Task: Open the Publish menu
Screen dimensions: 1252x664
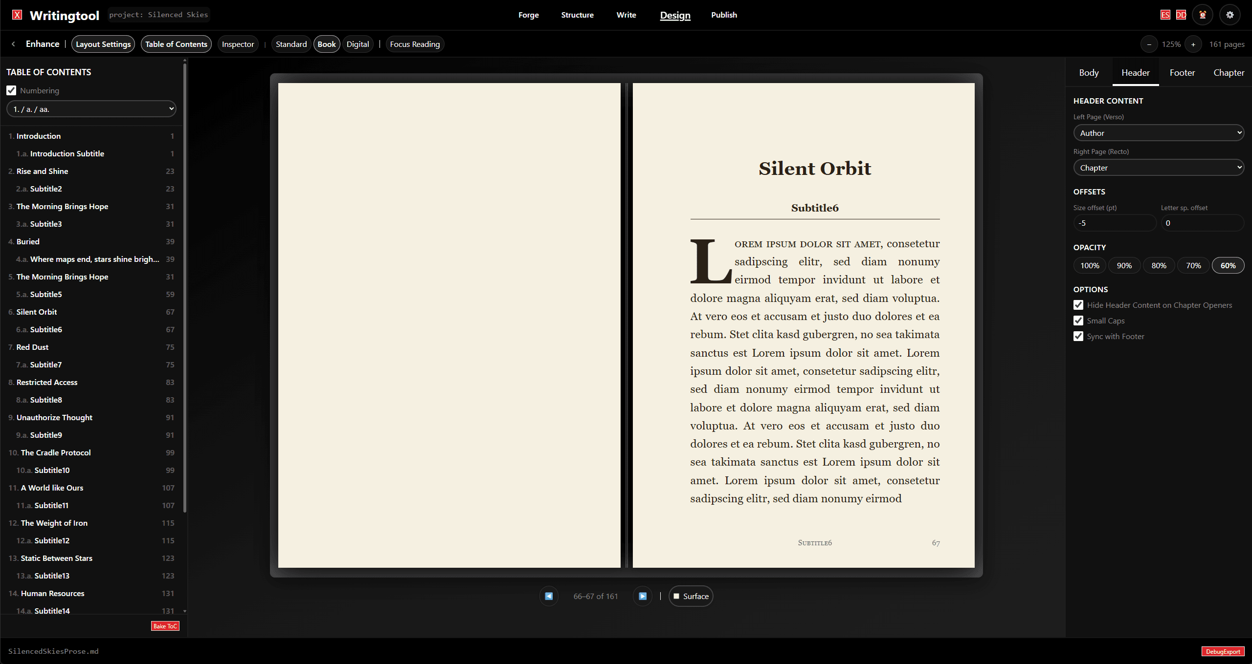Action: (724, 15)
